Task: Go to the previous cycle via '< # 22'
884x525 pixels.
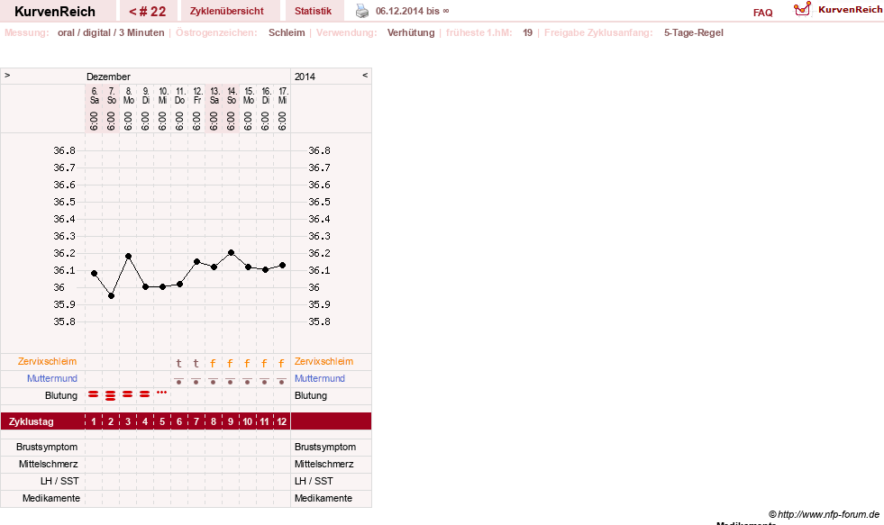Action: (x=148, y=11)
